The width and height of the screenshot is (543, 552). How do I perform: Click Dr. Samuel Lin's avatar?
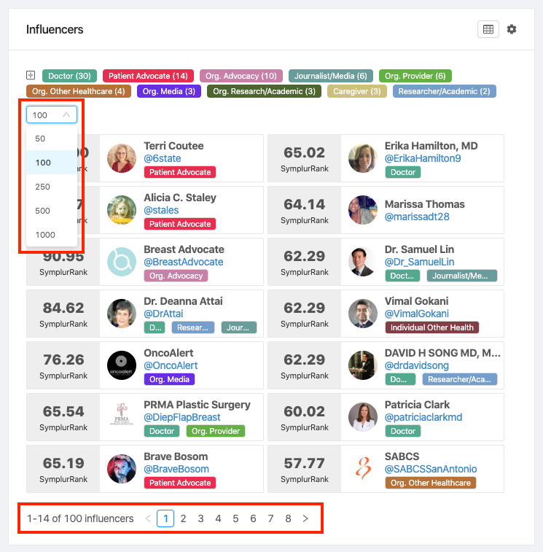[362, 262]
